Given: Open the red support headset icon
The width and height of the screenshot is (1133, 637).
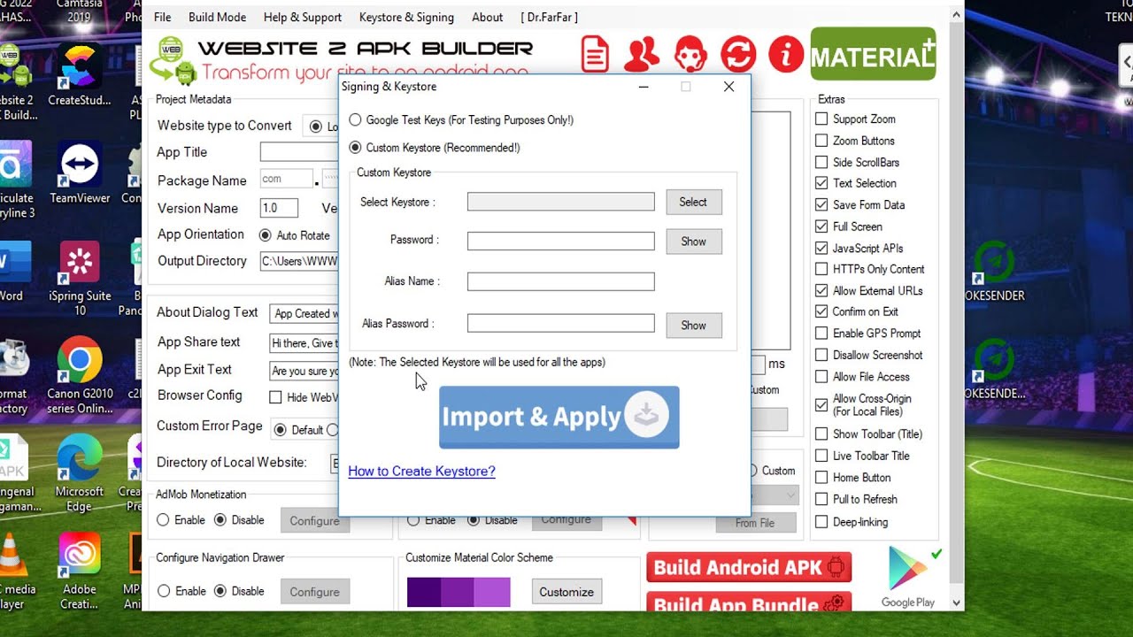Looking at the screenshot, I should [x=690, y=54].
